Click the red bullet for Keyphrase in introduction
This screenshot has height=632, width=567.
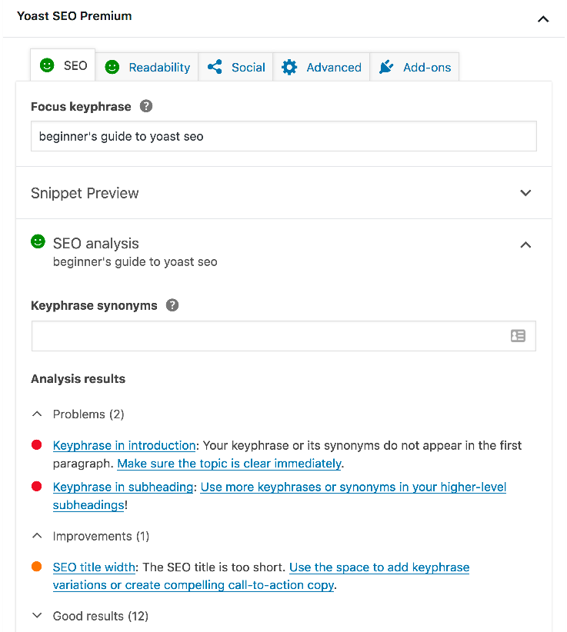click(x=36, y=445)
